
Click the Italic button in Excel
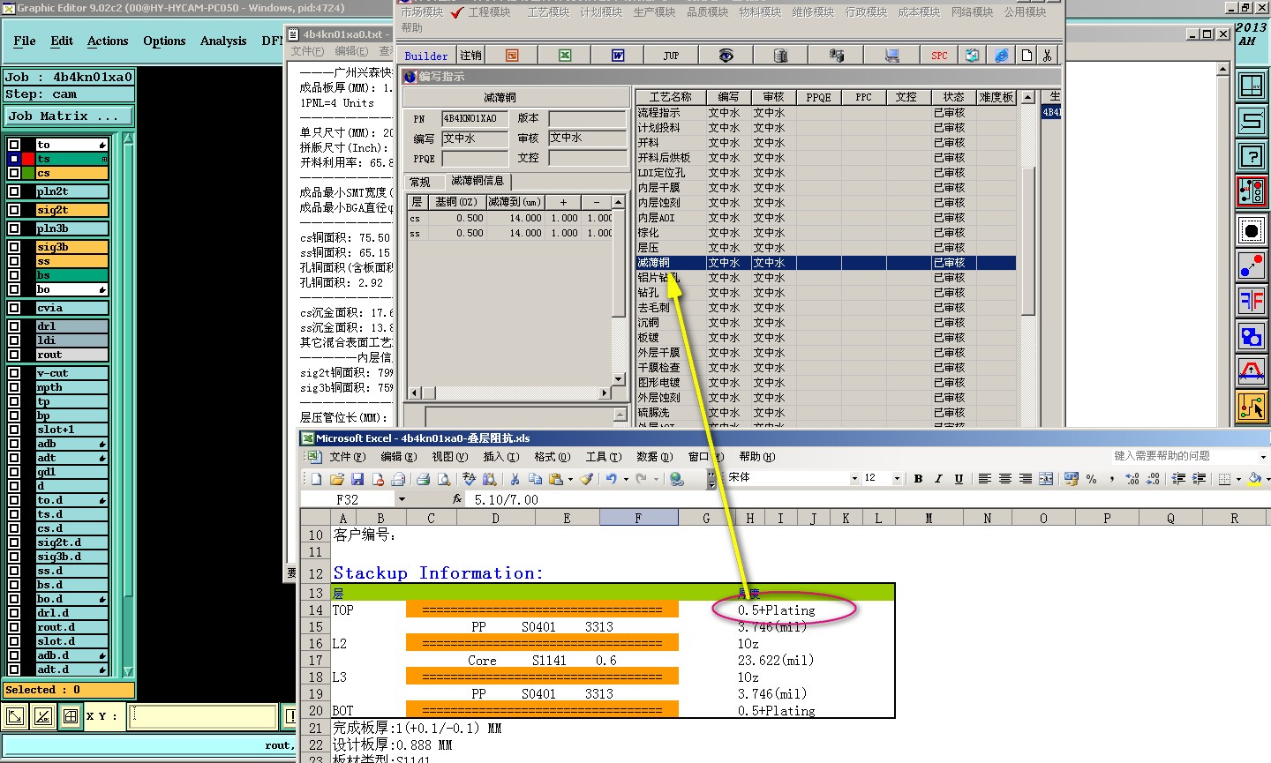pyautogui.click(x=938, y=478)
